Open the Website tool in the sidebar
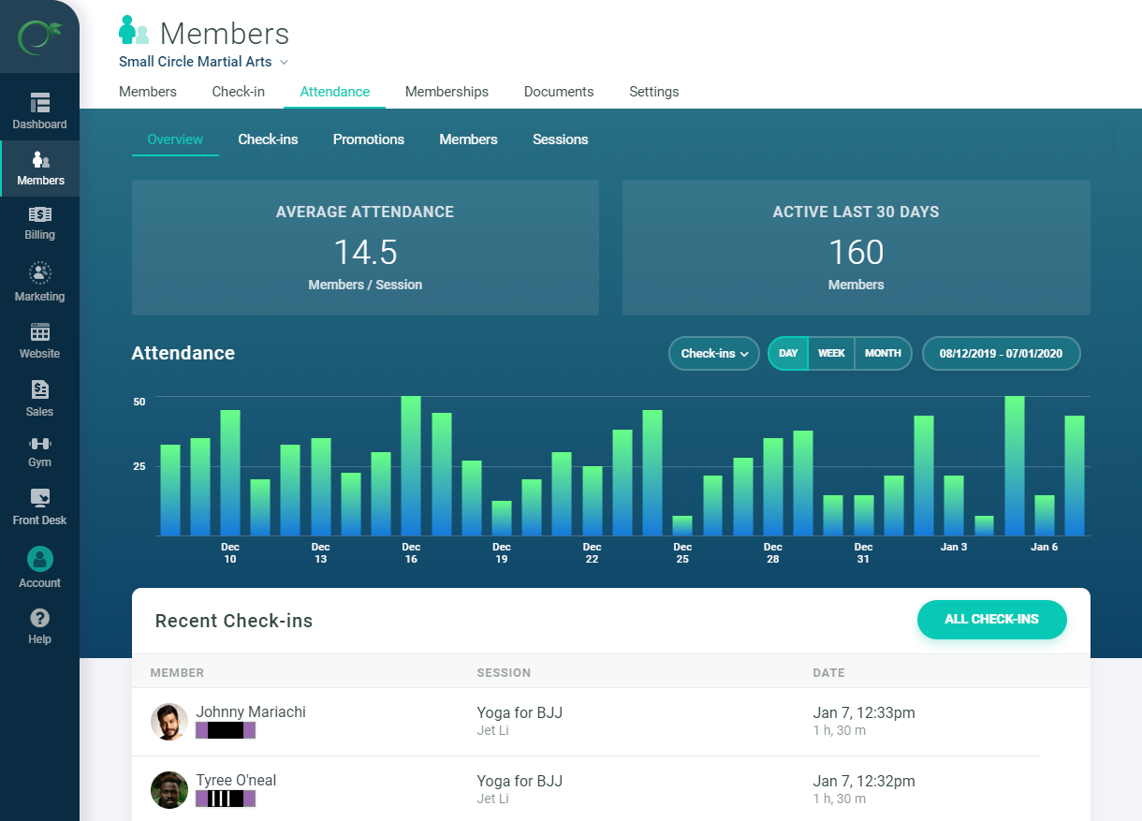 pos(39,340)
